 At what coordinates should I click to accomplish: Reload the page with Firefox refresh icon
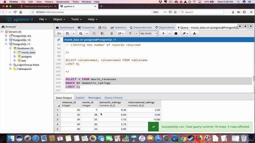coord(15,12)
